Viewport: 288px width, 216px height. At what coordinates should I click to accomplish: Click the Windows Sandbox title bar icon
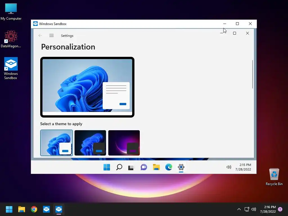(x=35, y=24)
